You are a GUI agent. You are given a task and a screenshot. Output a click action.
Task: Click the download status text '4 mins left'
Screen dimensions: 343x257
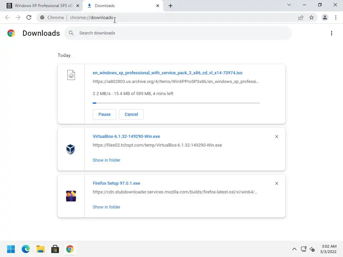point(163,94)
